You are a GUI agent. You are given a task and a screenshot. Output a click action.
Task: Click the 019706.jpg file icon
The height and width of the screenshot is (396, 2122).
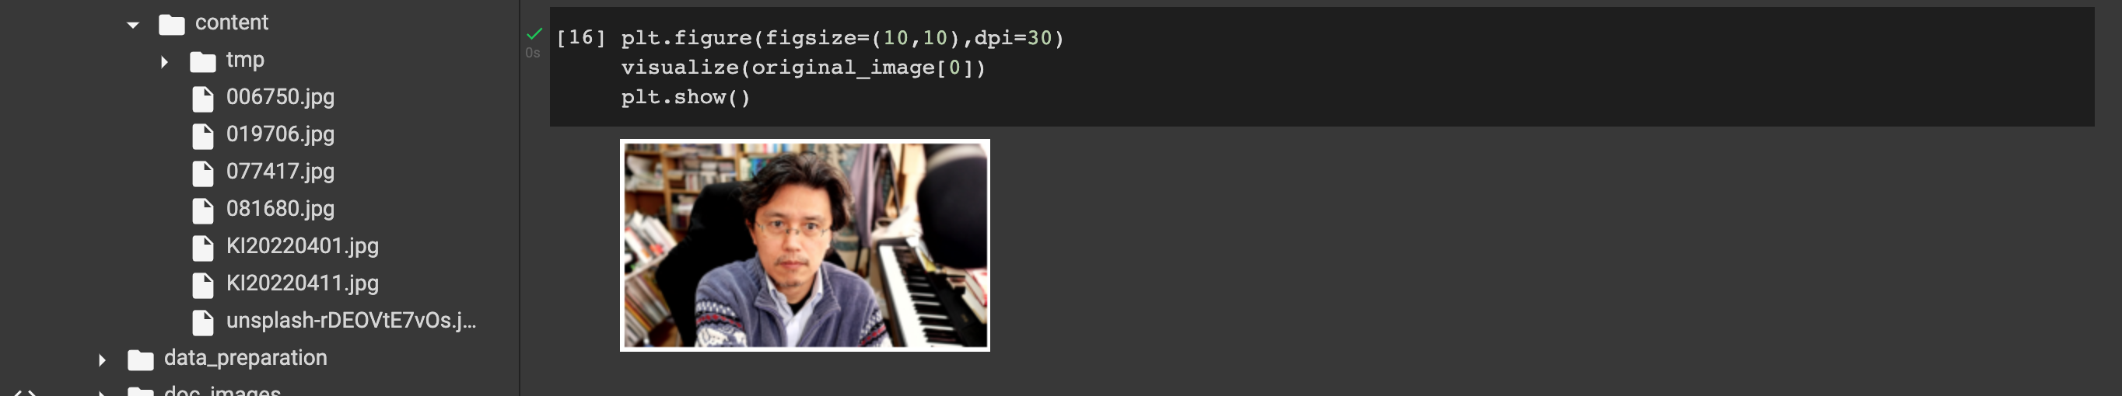[203, 137]
